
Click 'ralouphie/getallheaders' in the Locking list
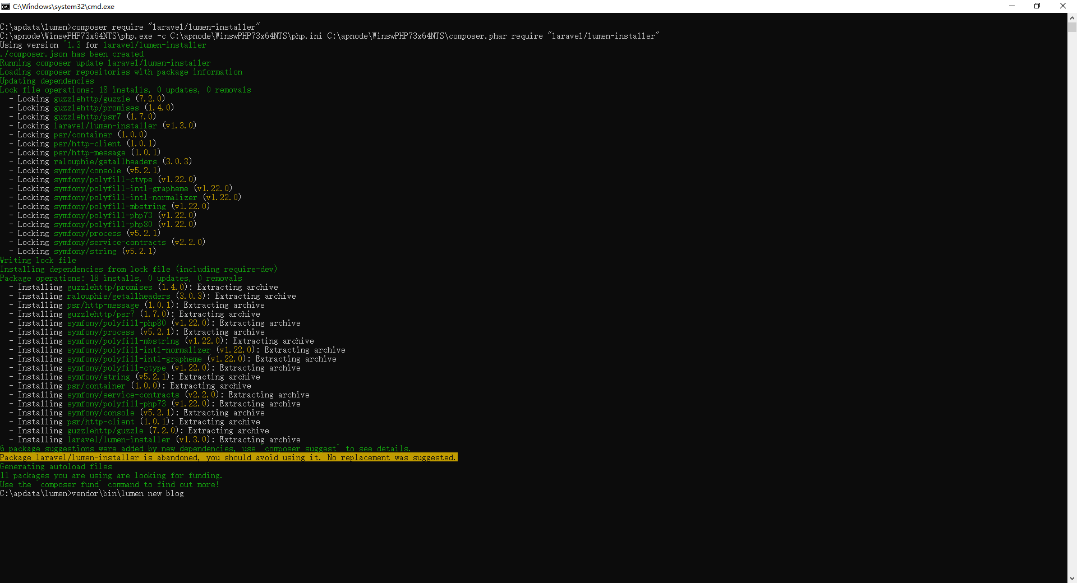(x=105, y=161)
